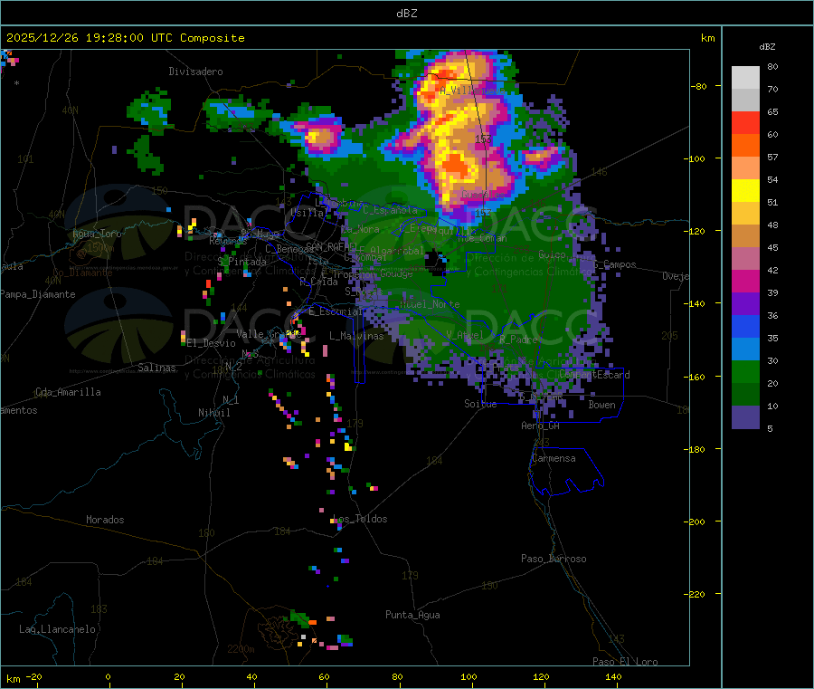
Task: Click the Bowen town label
Action: point(601,406)
